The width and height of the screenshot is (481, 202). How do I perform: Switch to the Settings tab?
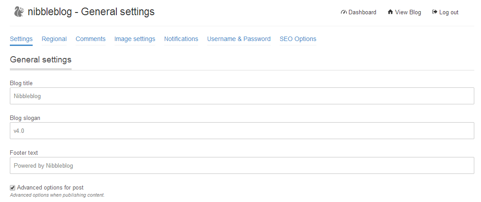pos(21,39)
